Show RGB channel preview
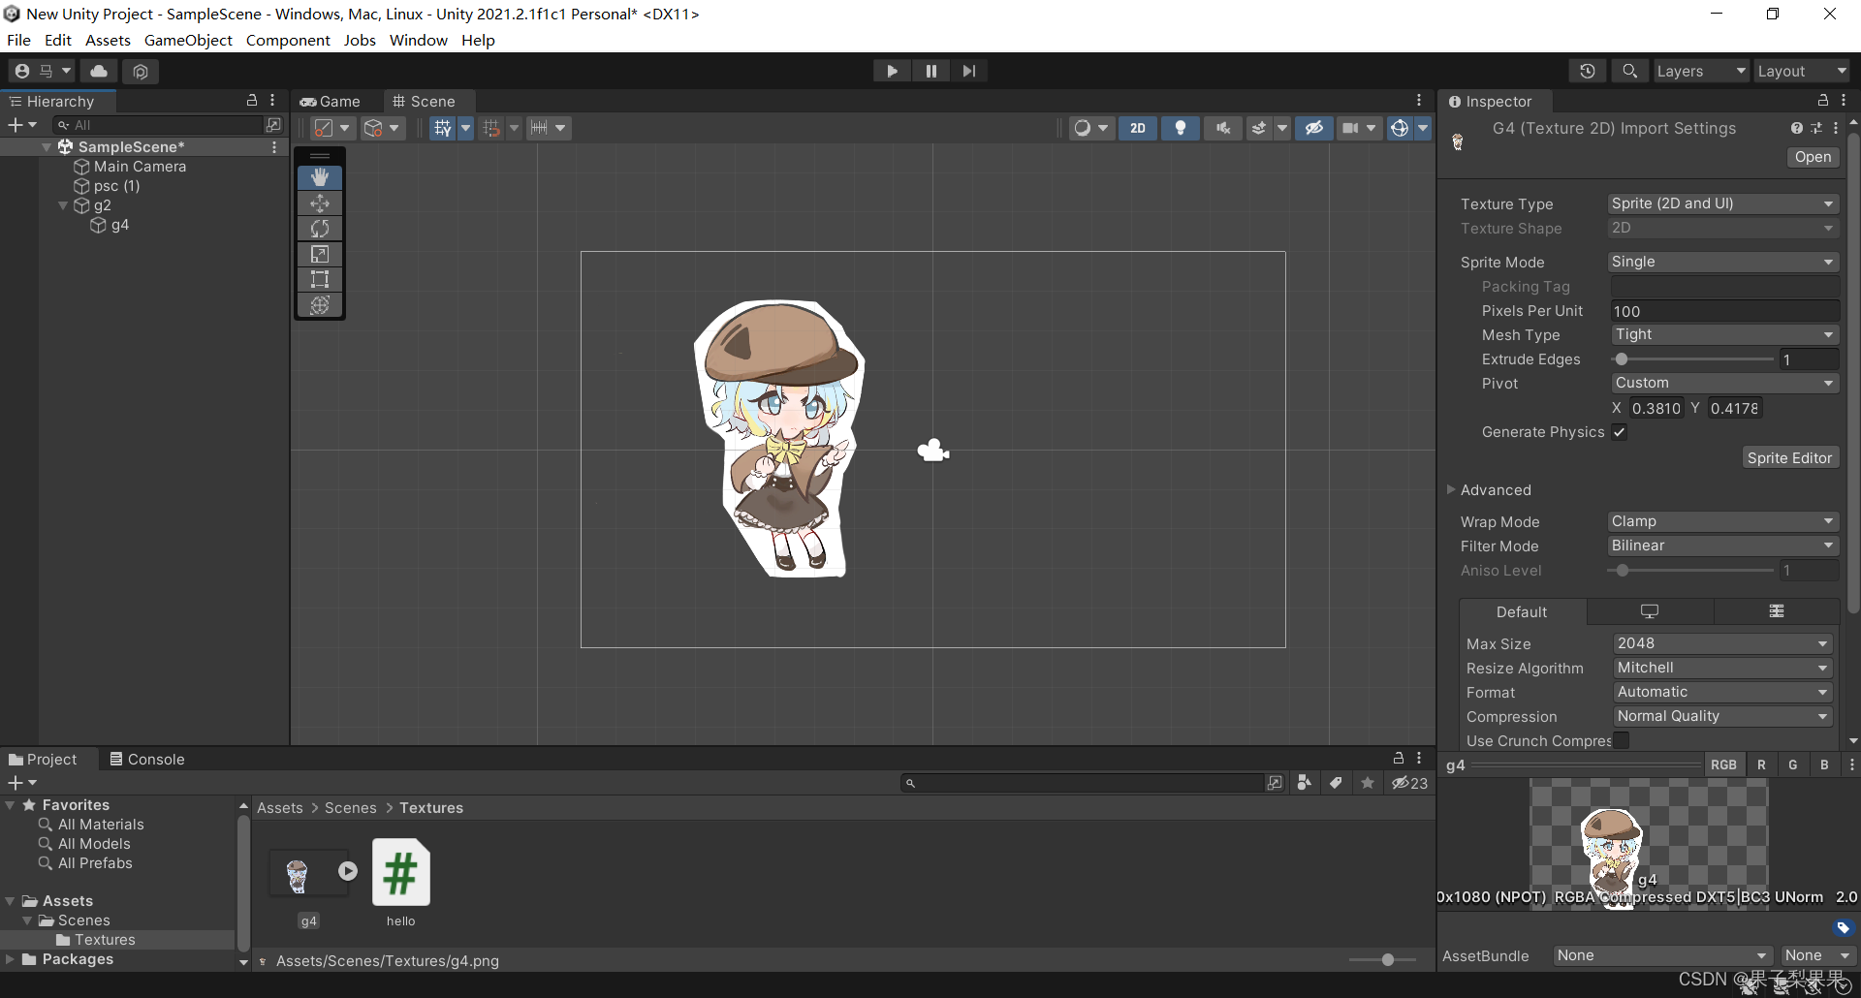This screenshot has height=998, width=1861. 1723,764
